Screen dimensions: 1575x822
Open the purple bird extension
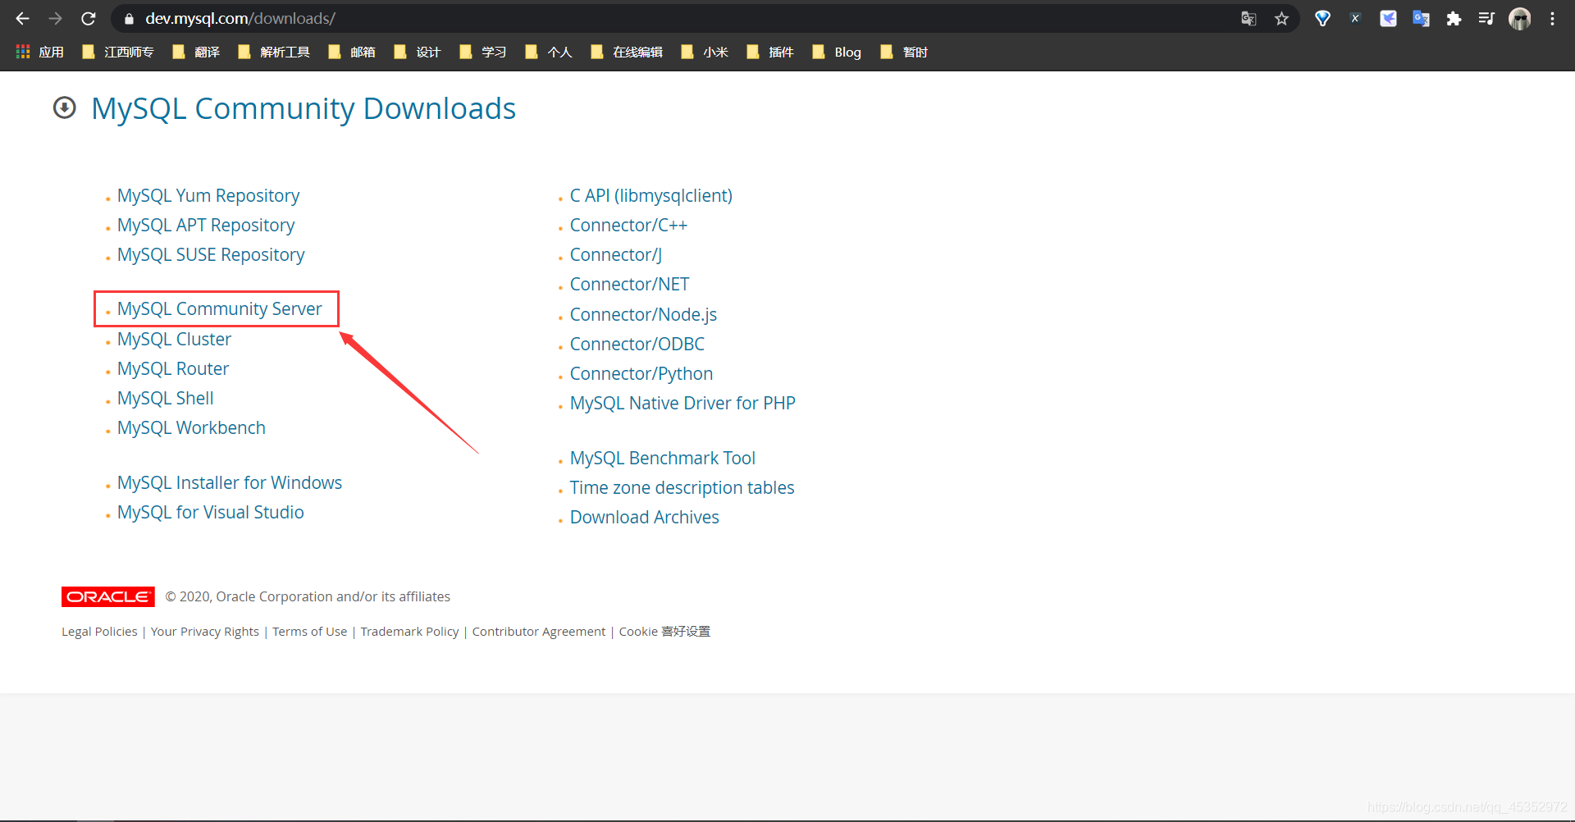[x=1388, y=18]
